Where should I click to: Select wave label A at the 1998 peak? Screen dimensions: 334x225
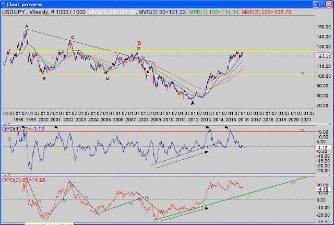(27, 27)
